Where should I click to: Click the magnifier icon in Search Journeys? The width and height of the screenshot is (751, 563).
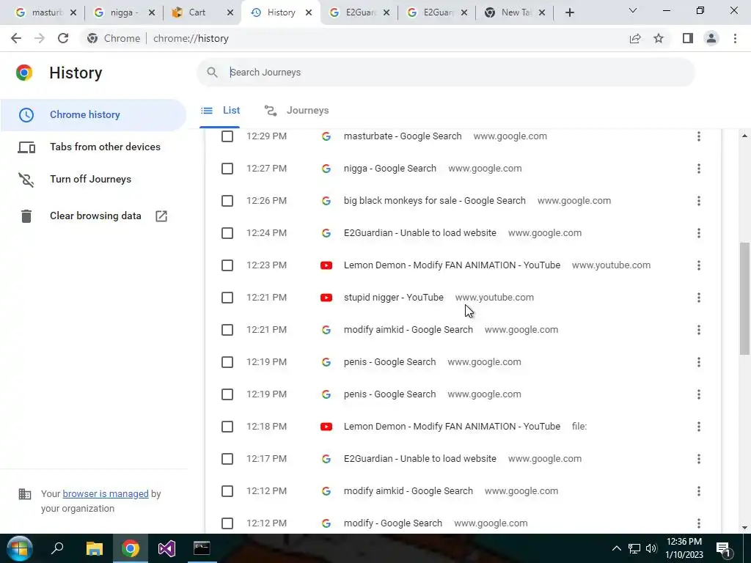pyautogui.click(x=212, y=73)
